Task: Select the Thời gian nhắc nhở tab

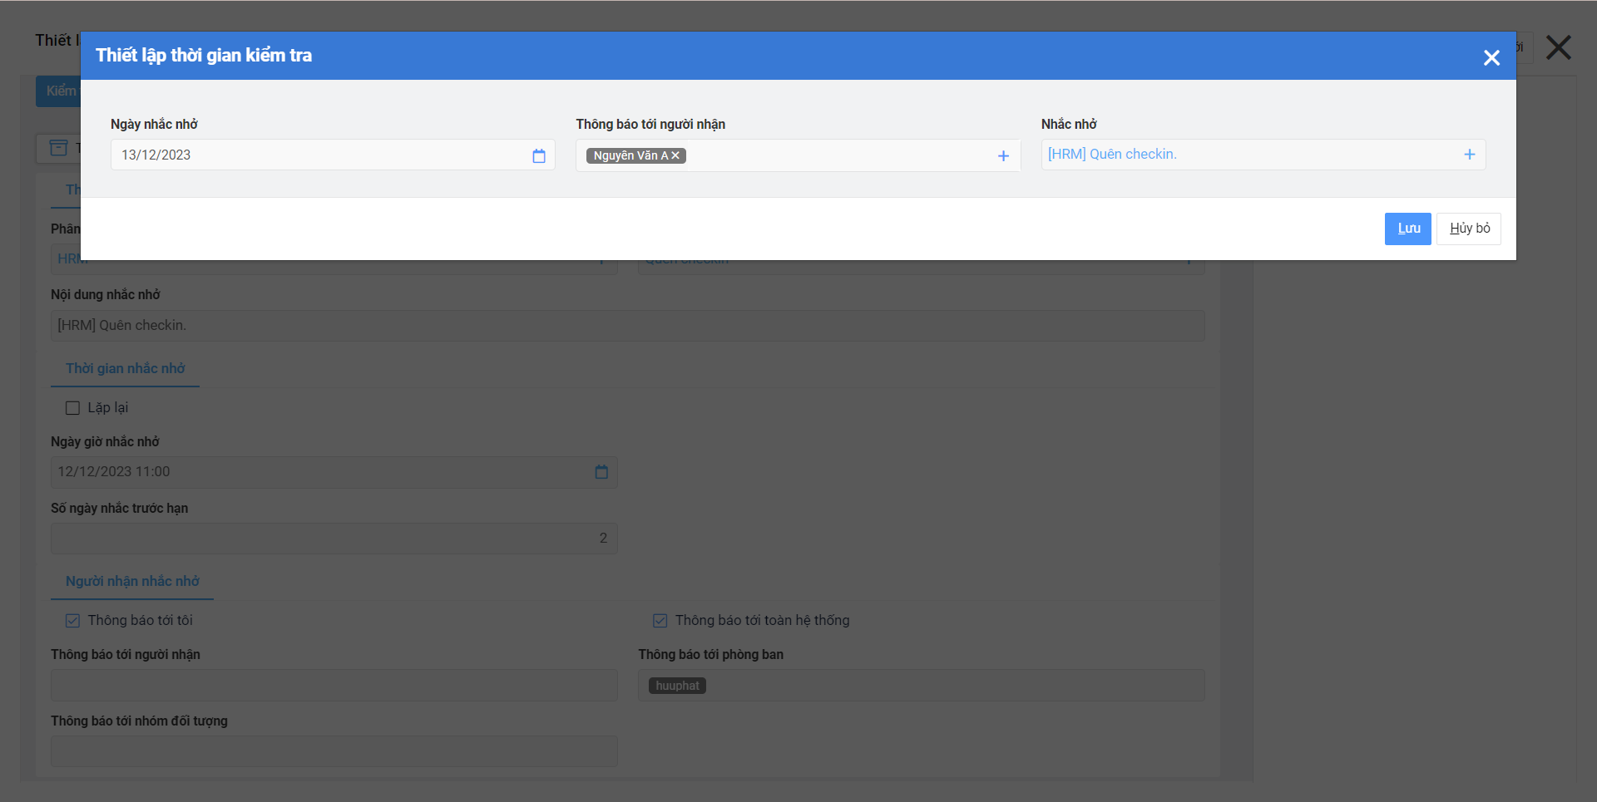Action: (x=125, y=368)
